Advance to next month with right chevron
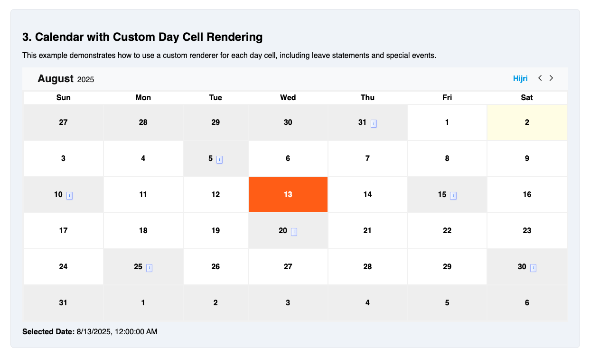The width and height of the screenshot is (590, 358). [x=551, y=78]
